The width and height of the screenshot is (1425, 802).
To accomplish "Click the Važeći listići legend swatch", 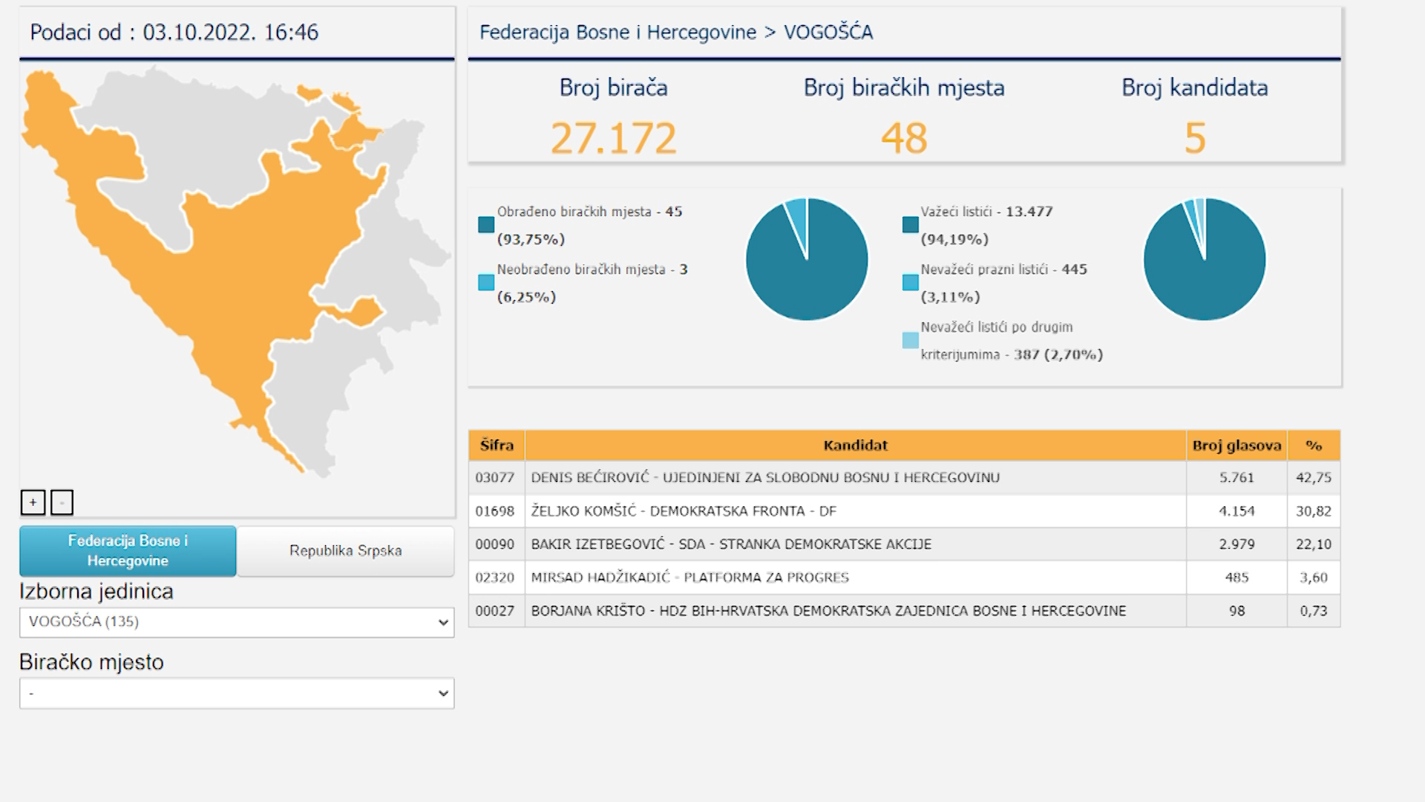I will [910, 225].
